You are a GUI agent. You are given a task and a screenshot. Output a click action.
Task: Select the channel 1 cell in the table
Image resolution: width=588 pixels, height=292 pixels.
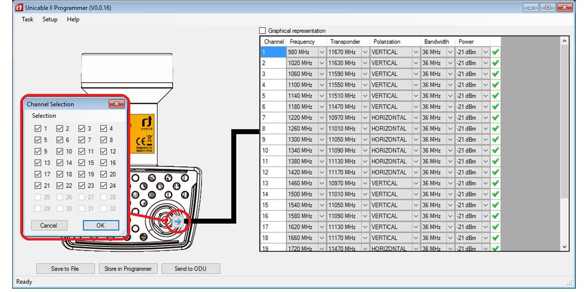tap(273, 52)
